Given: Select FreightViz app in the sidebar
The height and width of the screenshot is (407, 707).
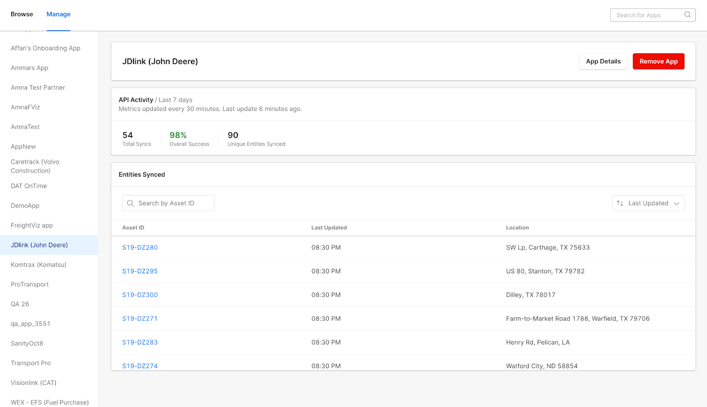Looking at the screenshot, I should click(x=32, y=226).
